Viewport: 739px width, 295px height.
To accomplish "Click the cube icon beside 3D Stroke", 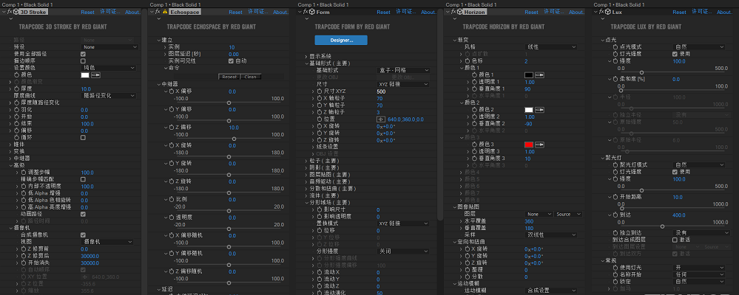I will click(16, 12).
